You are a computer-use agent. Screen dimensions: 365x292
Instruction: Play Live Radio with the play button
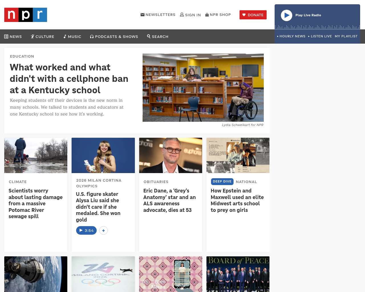point(287,15)
